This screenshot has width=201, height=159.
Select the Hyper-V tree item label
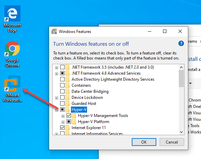pyautogui.click(x=79, y=110)
